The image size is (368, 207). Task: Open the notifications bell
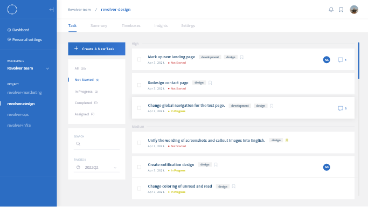click(x=331, y=10)
